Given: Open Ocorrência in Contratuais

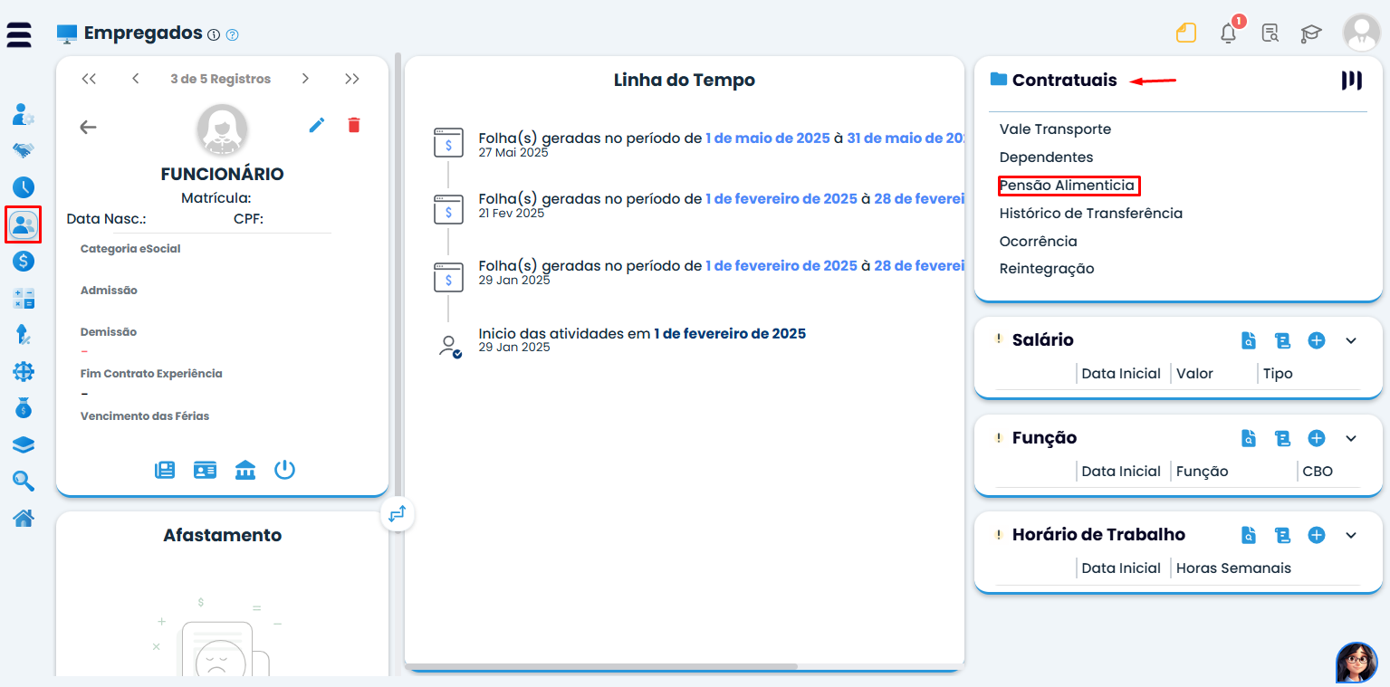Looking at the screenshot, I should coord(1038,242).
